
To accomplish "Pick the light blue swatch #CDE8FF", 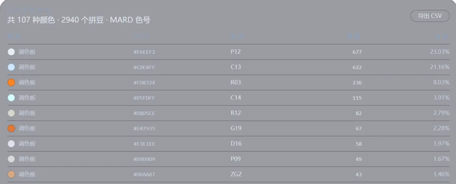I will [11, 67].
